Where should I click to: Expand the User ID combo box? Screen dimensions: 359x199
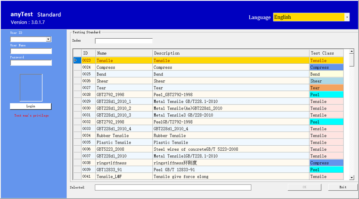click(49, 40)
